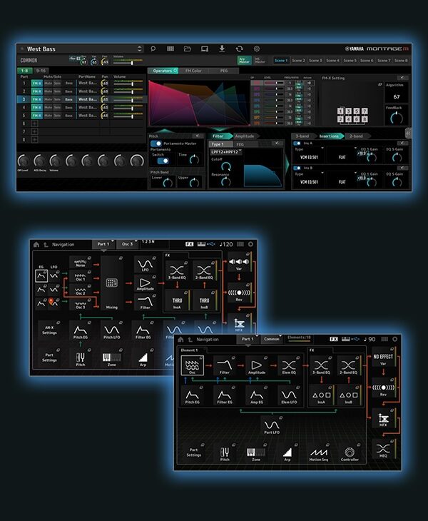Switch to the Amplitude tab

point(245,136)
